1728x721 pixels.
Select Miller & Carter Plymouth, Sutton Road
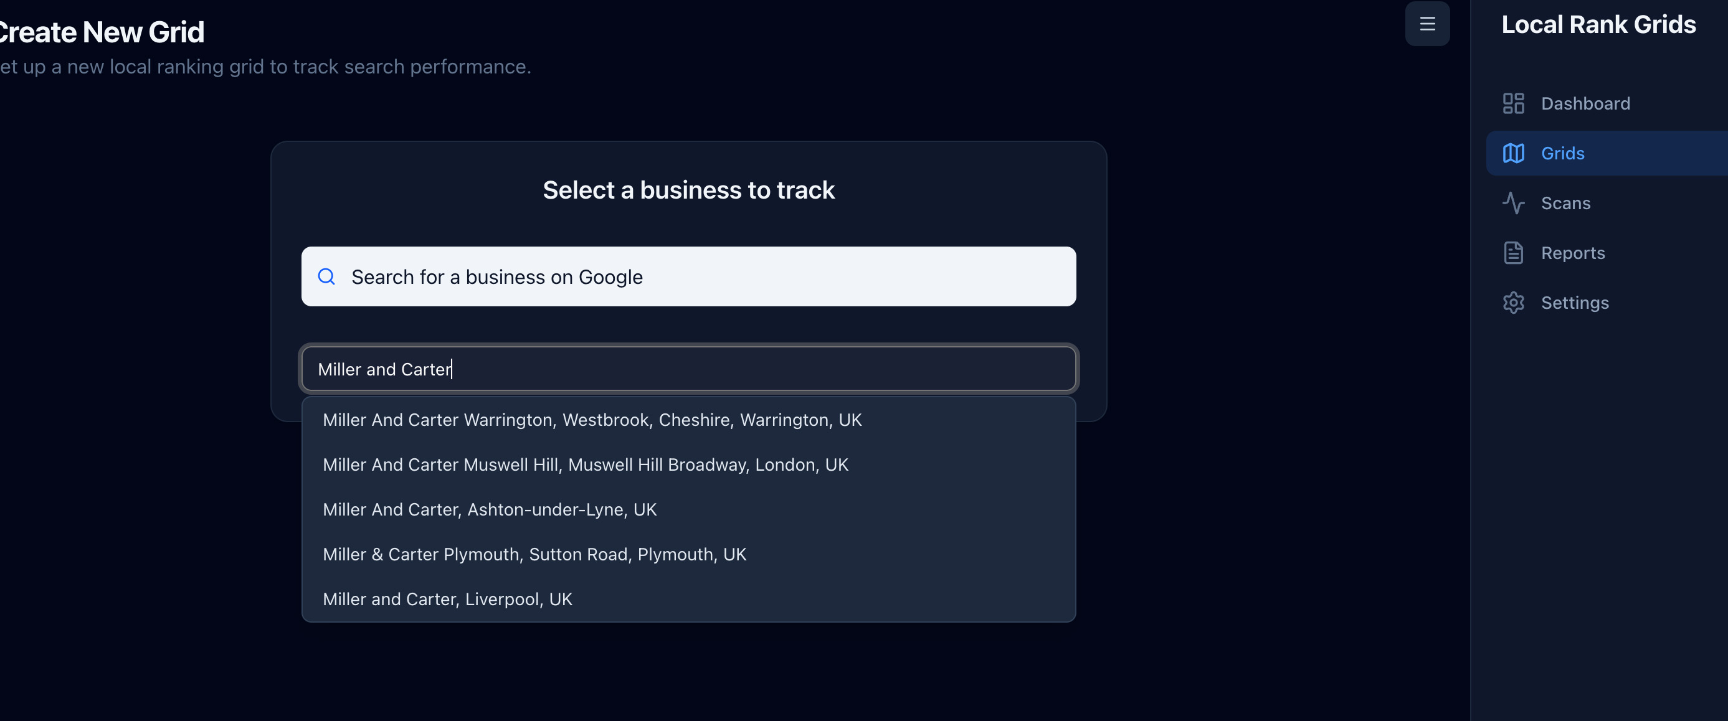point(688,554)
